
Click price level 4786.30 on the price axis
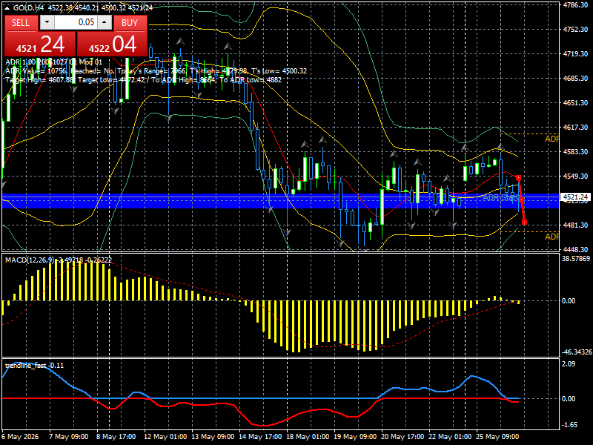(575, 5)
